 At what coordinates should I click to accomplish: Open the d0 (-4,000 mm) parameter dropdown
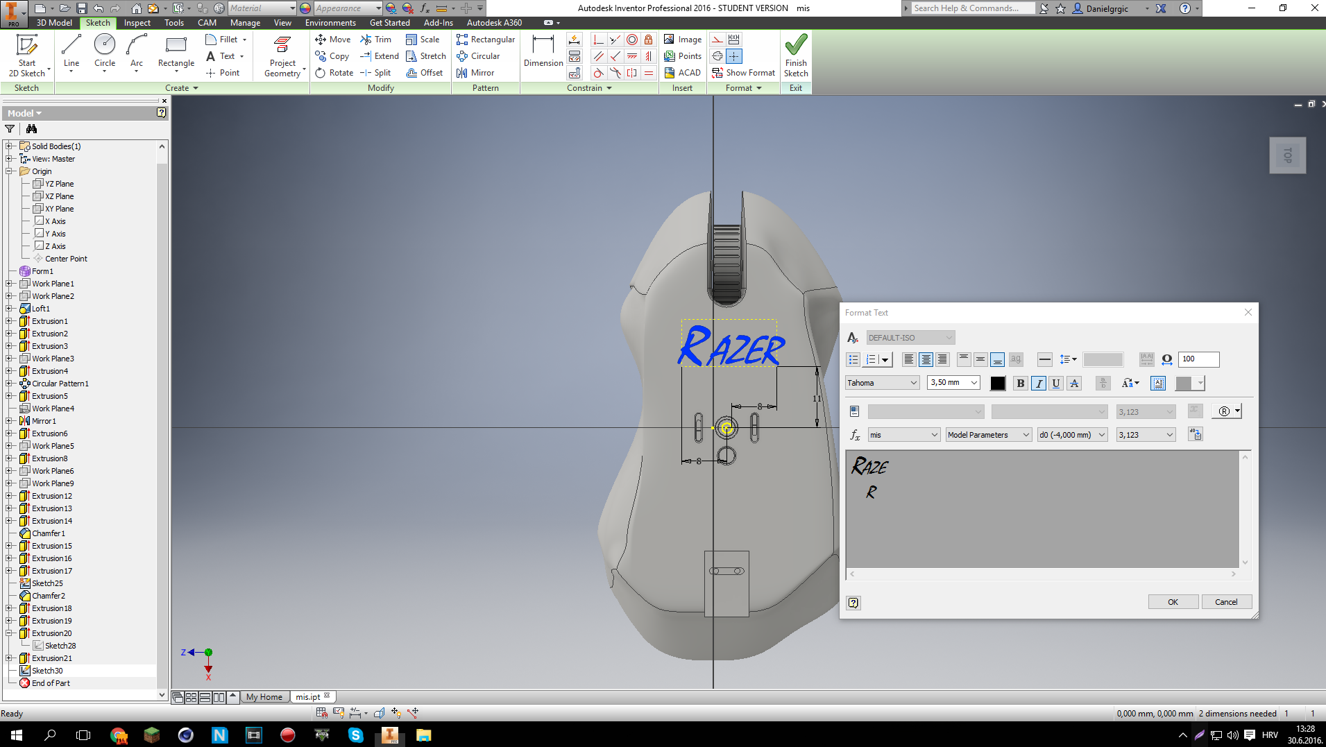coord(1072,435)
